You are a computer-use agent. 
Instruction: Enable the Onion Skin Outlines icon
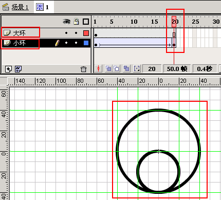coord(117,69)
